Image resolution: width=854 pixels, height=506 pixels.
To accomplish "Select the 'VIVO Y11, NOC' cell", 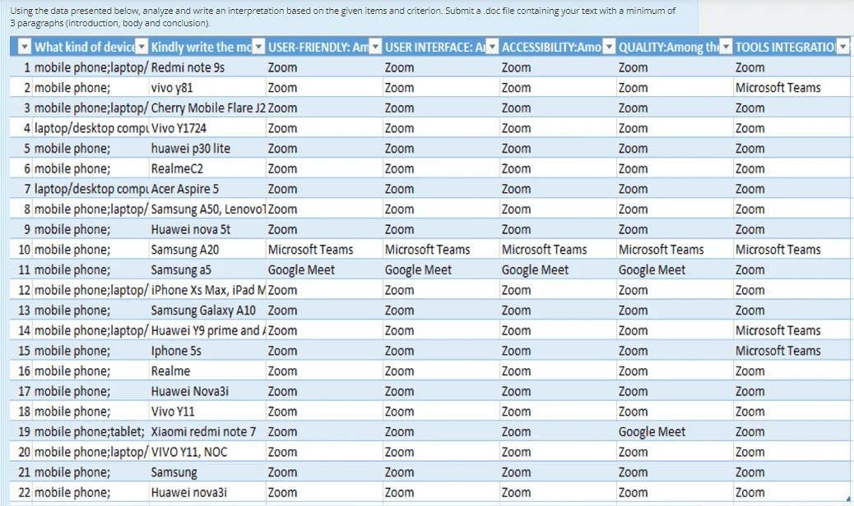I will 207,452.
